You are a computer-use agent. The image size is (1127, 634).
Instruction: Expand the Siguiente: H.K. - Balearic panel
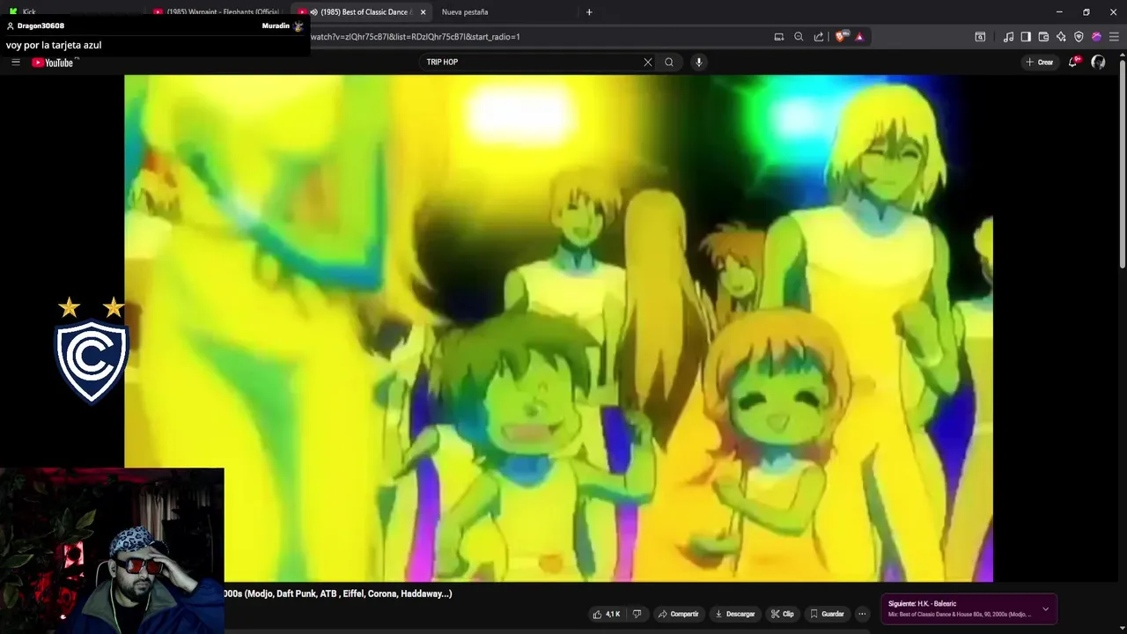(1045, 608)
